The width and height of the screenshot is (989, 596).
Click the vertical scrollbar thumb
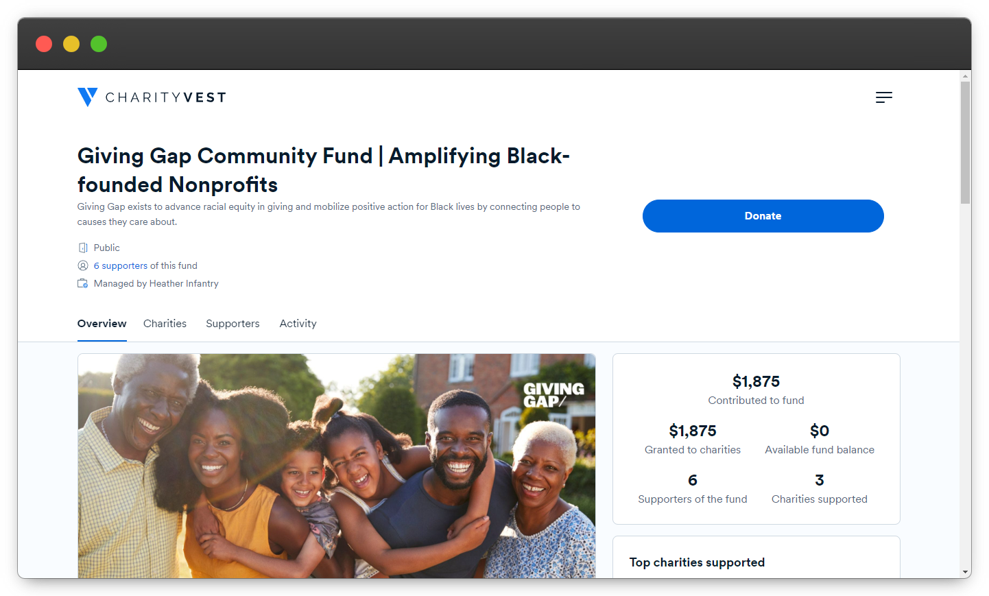coord(965,143)
